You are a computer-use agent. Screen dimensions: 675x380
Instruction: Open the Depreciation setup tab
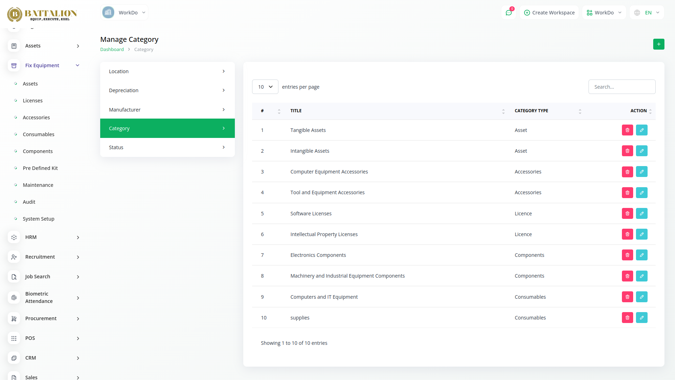click(x=167, y=90)
